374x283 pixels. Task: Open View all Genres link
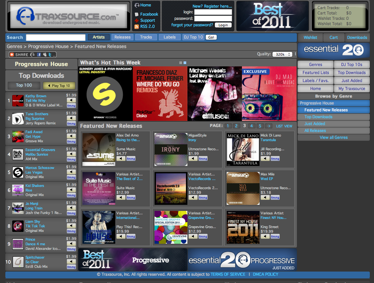click(x=334, y=138)
